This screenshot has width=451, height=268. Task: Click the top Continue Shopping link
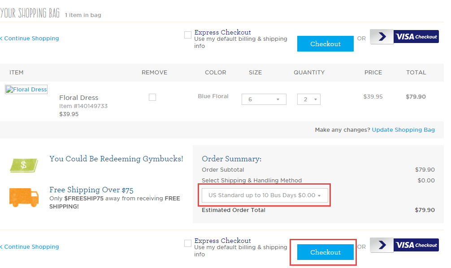tap(30, 39)
